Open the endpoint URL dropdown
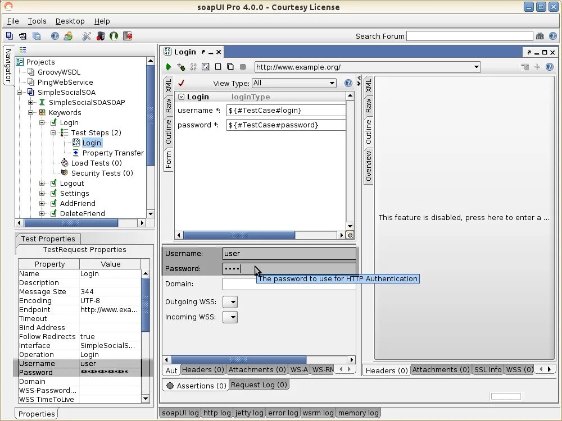Viewport: 562px width, 421px height. [x=477, y=67]
